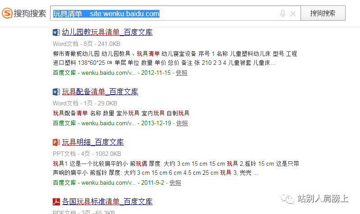
Task: Click the 搜狗搜索 logo text
Action: [30, 14]
